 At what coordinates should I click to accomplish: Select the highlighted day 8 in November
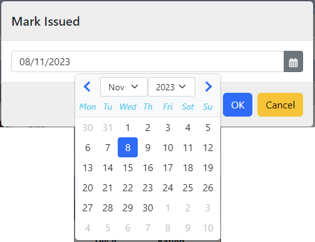click(128, 147)
